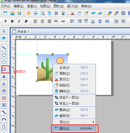Open the settings gear icon in toolbar
Image resolution: width=130 pixels, height=133 pixels.
pyautogui.click(x=29, y=13)
